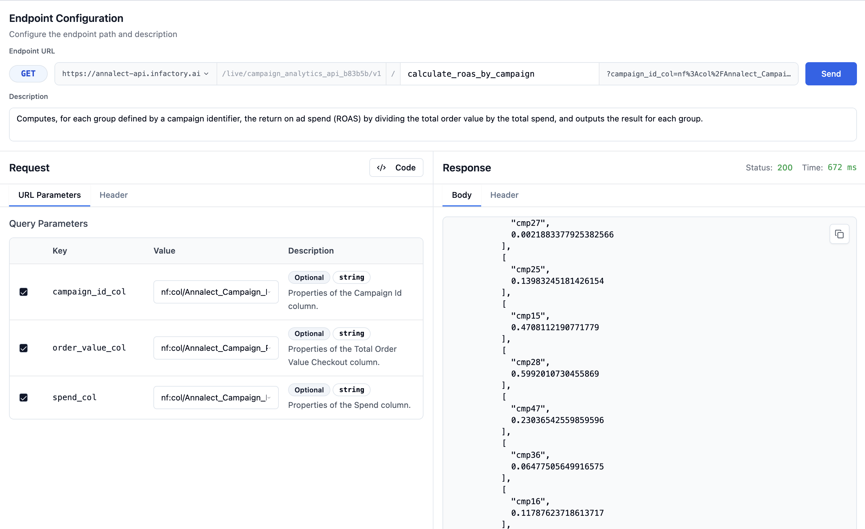Click the string type badge for spend_col
The width and height of the screenshot is (865, 529).
pos(351,390)
